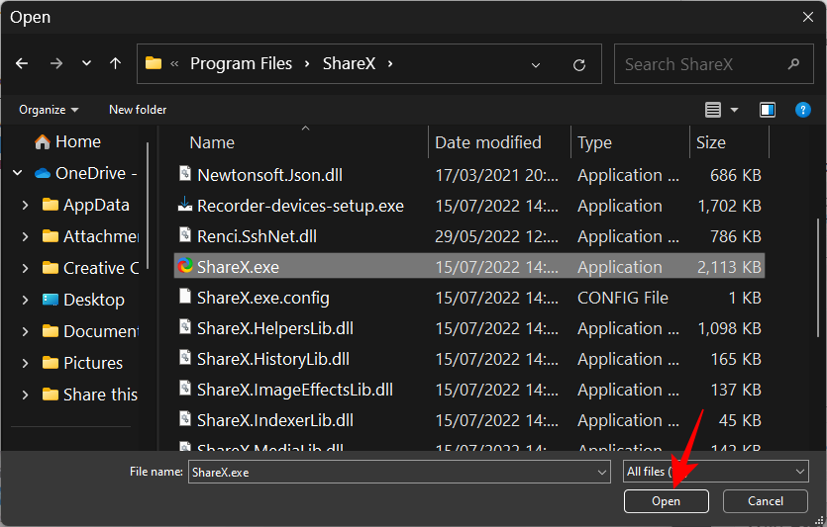The image size is (827, 527).
Task: Expand the File name history dropdown
Action: [x=602, y=473]
